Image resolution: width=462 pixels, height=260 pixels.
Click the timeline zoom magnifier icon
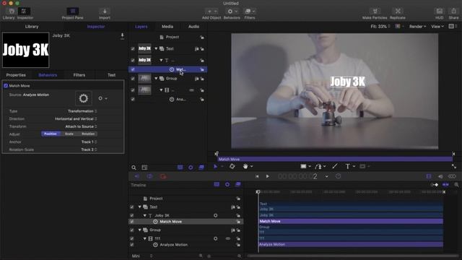pyautogui.click(x=456, y=185)
